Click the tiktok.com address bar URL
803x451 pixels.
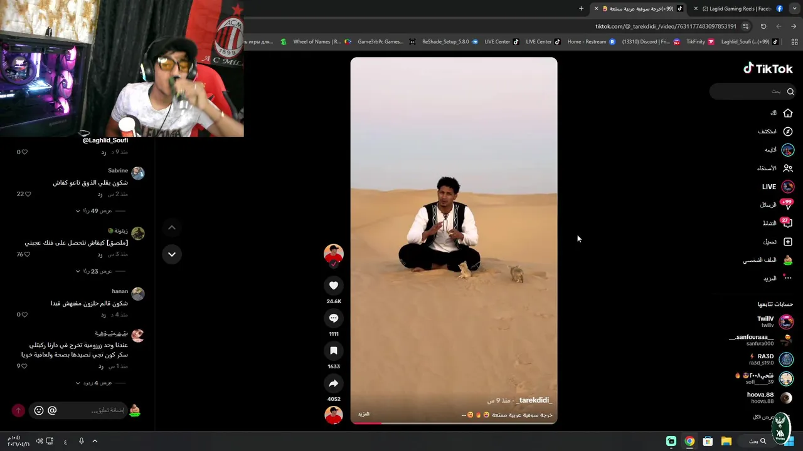point(666,26)
